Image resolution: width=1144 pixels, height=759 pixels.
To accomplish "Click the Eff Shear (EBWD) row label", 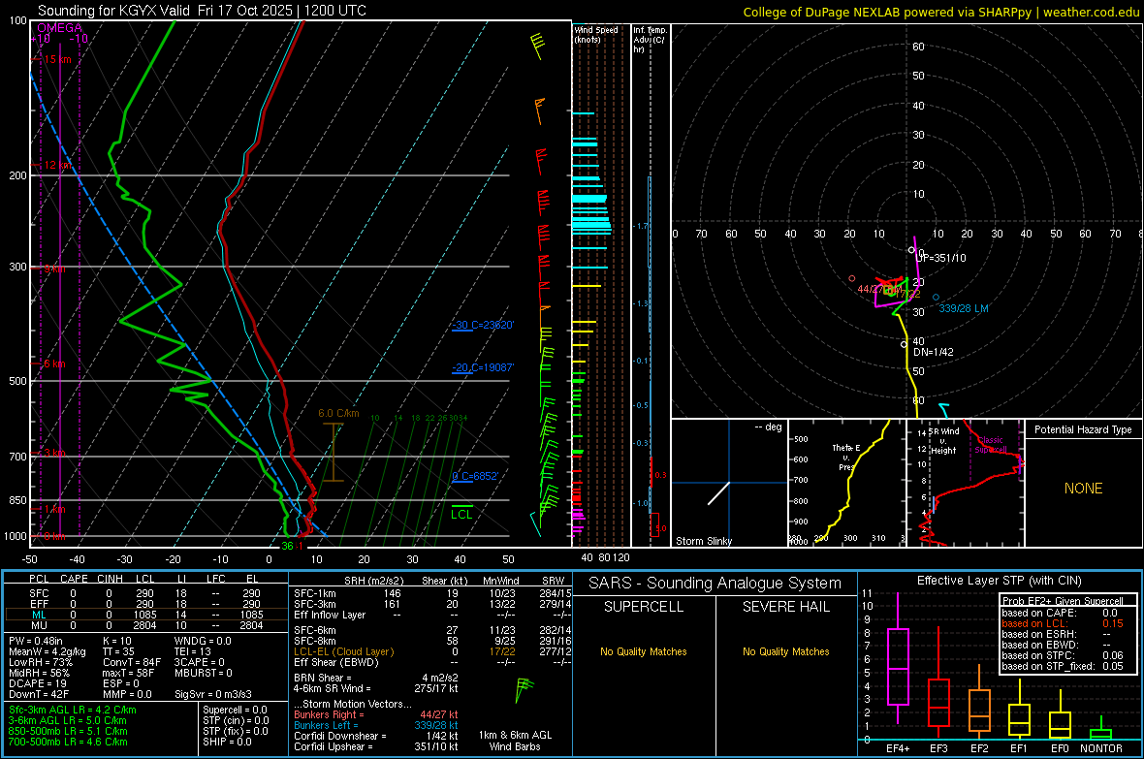I will click(336, 663).
